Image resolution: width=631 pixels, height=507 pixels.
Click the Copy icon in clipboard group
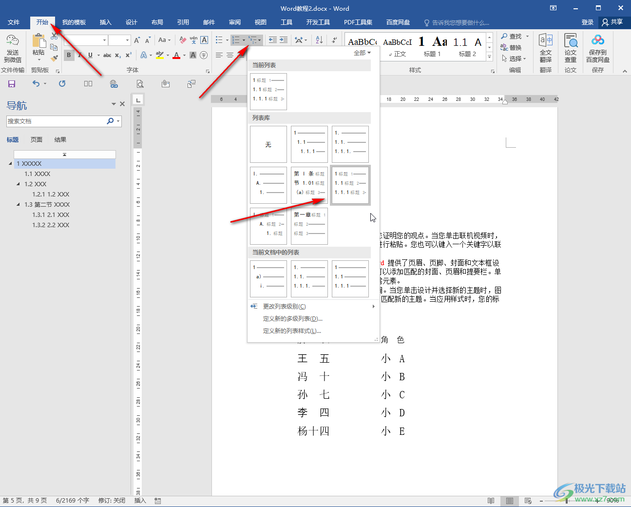[x=54, y=47]
